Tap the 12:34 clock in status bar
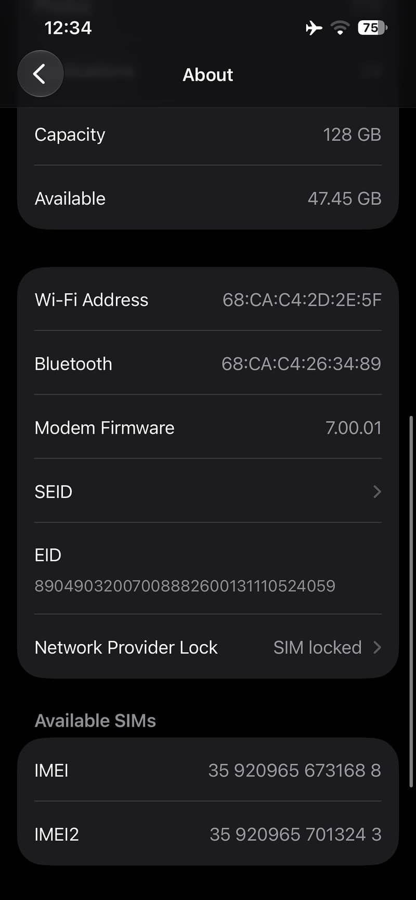Screen dimensions: 416x900 (x=68, y=28)
